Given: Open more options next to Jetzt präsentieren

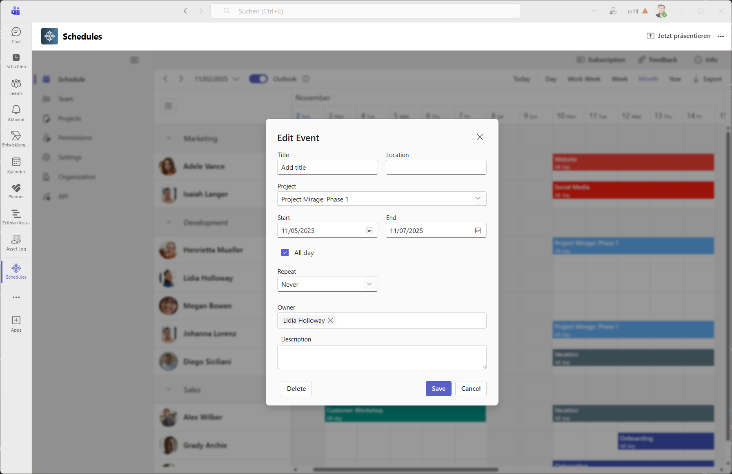Looking at the screenshot, I should (721, 36).
